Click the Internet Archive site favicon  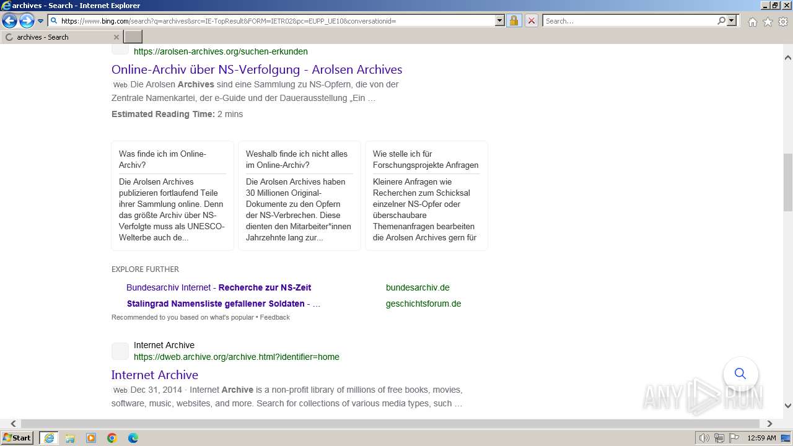coord(120,351)
